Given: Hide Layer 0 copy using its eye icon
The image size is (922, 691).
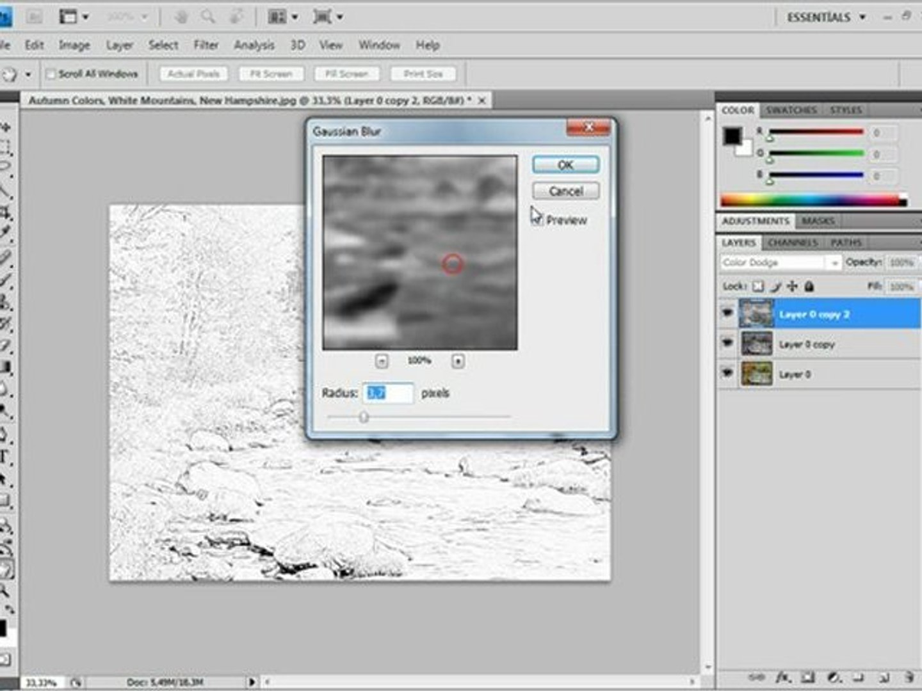Looking at the screenshot, I should pos(727,344).
